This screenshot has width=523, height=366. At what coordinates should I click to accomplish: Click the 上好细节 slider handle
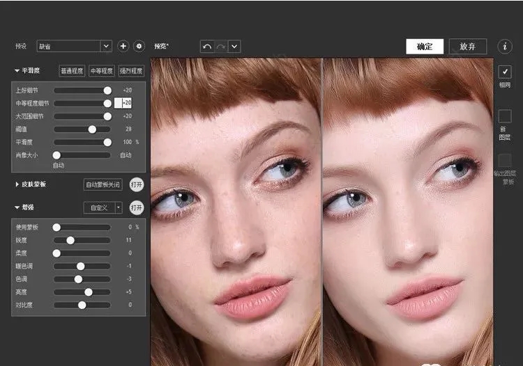107,90
